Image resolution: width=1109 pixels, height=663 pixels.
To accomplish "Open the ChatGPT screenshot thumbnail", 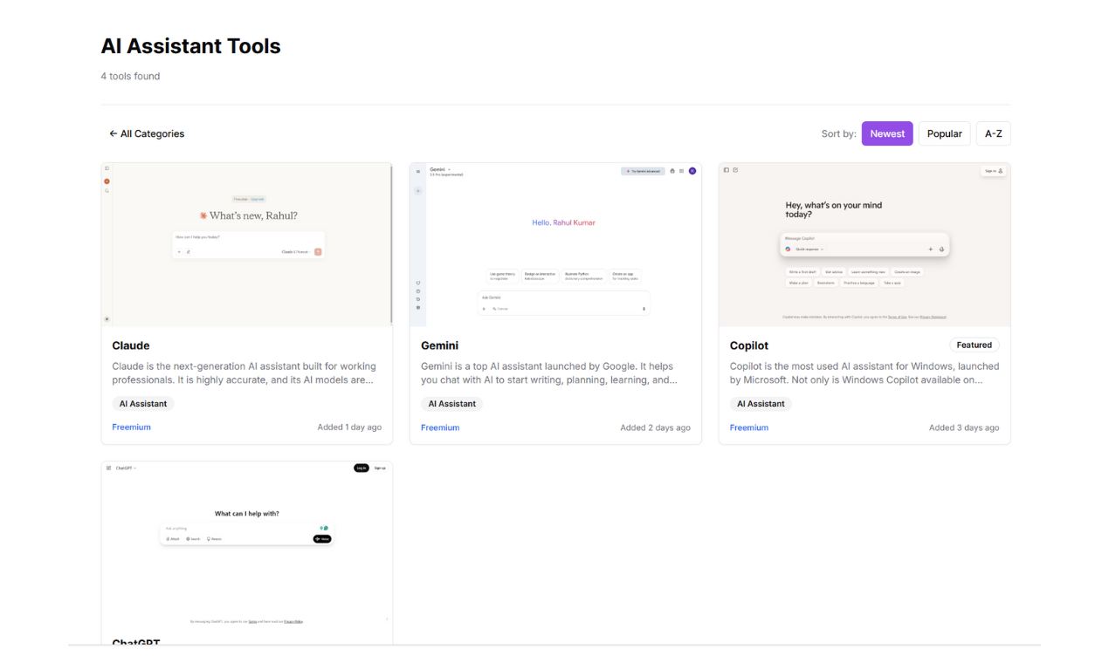I will [247, 544].
